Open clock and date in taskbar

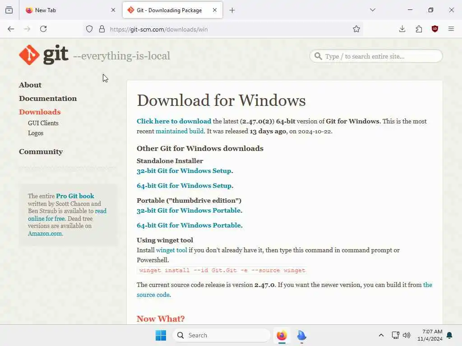(430, 335)
